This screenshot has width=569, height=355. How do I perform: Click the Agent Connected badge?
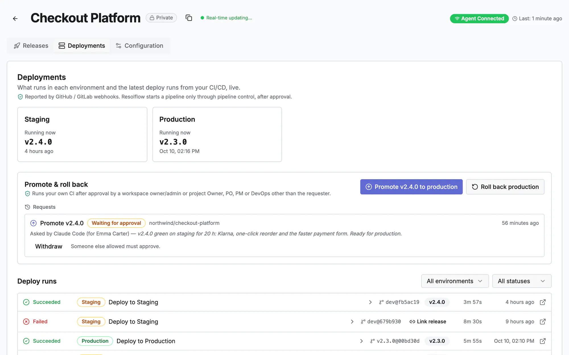pyautogui.click(x=479, y=18)
